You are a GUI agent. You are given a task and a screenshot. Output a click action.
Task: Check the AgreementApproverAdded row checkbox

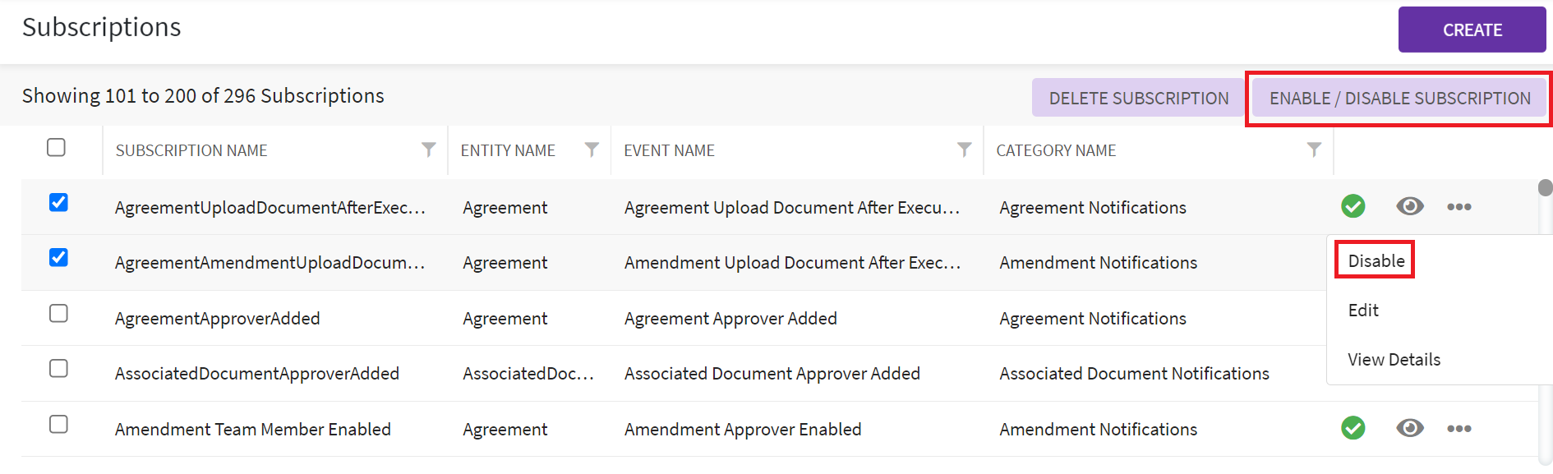pyautogui.click(x=58, y=314)
